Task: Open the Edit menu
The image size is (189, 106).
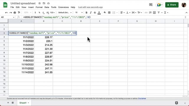Action: (18, 7)
